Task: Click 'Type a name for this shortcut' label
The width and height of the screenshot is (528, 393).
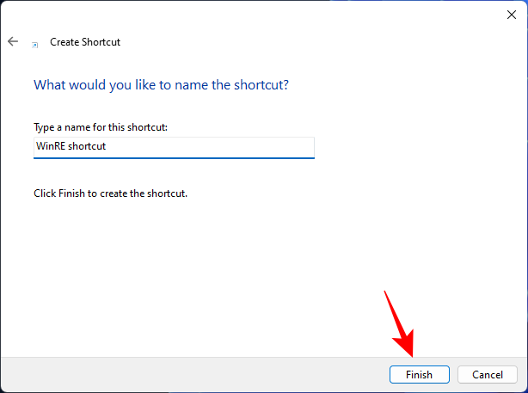Action: pos(101,127)
